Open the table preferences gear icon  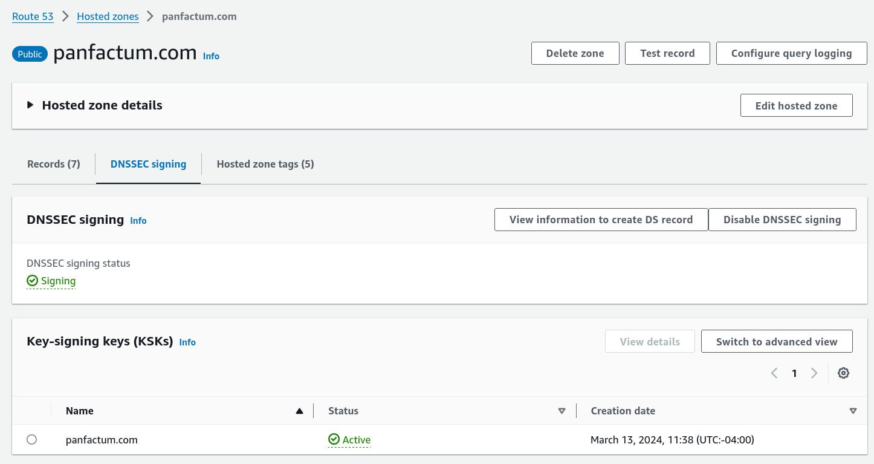[843, 373]
